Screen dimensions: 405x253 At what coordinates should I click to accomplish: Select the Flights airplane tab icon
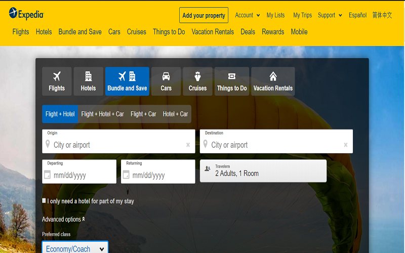point(57,76)
